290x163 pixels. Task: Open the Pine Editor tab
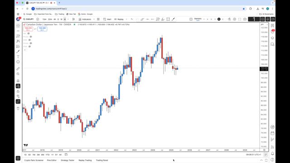[52, 160]
